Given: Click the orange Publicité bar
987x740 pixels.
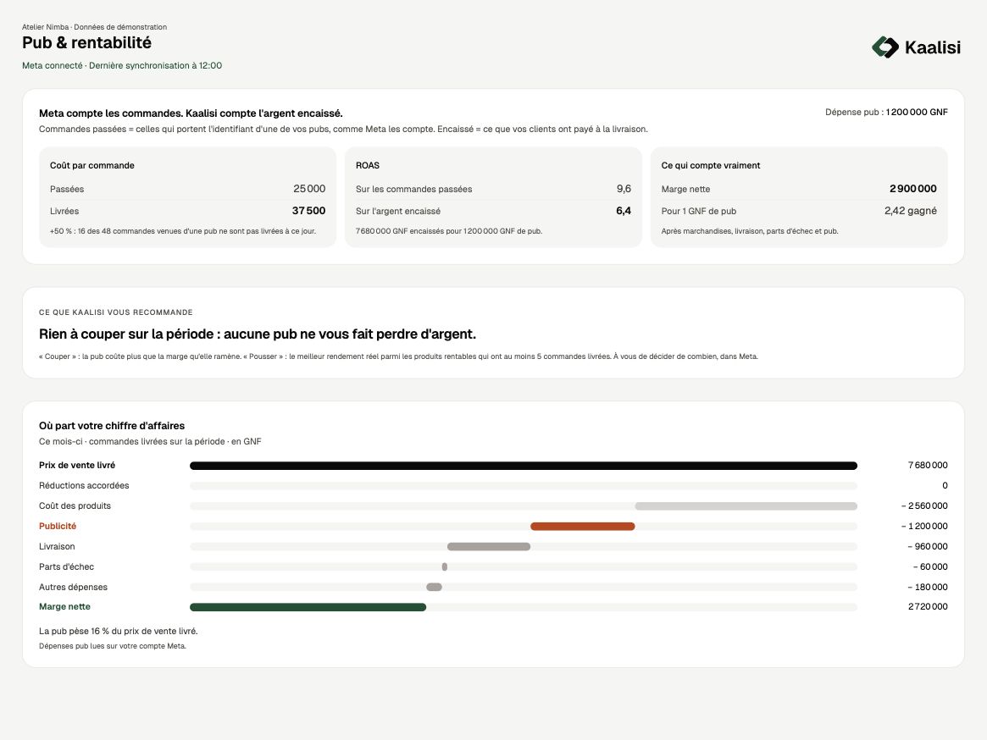Looking at the screenshot, I should (583, 527).
